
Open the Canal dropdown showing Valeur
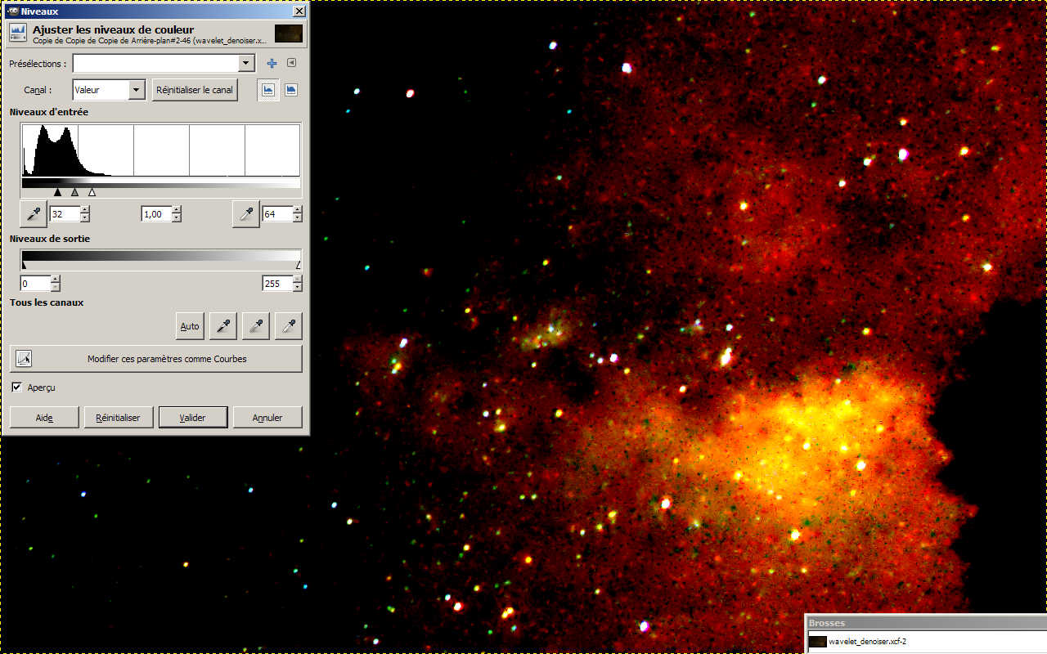(x=109, y=90)
